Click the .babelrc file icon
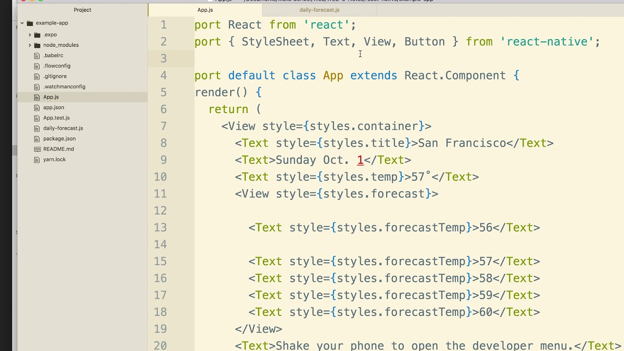Viewport: 624px width, 351px height. click(37, 56)
